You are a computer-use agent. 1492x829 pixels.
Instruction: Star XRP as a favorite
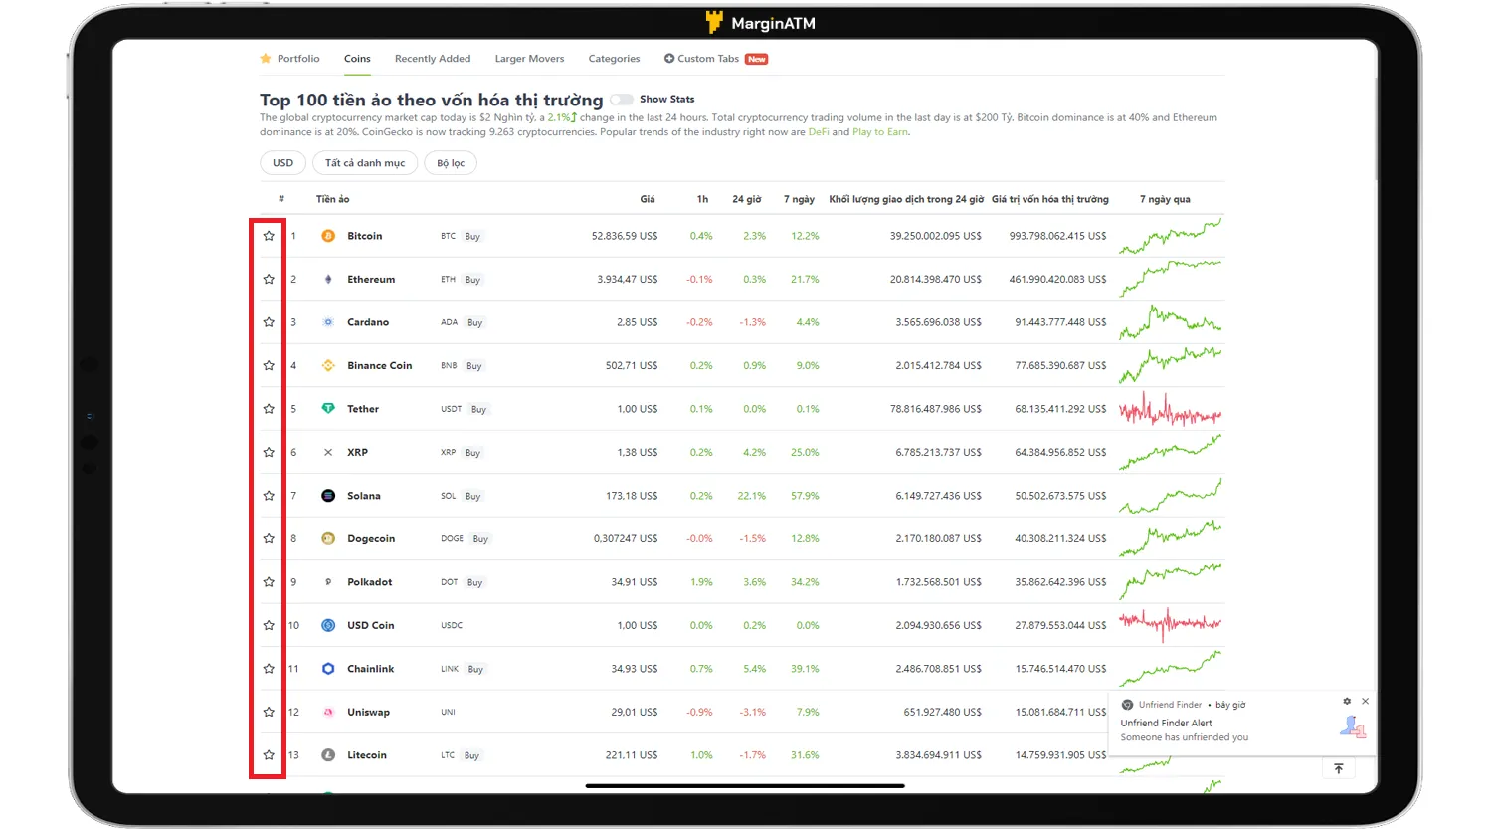pos(269,453)
